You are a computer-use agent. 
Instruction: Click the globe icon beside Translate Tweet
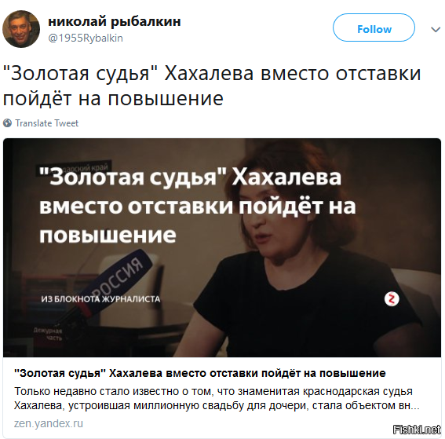[7, 123]
